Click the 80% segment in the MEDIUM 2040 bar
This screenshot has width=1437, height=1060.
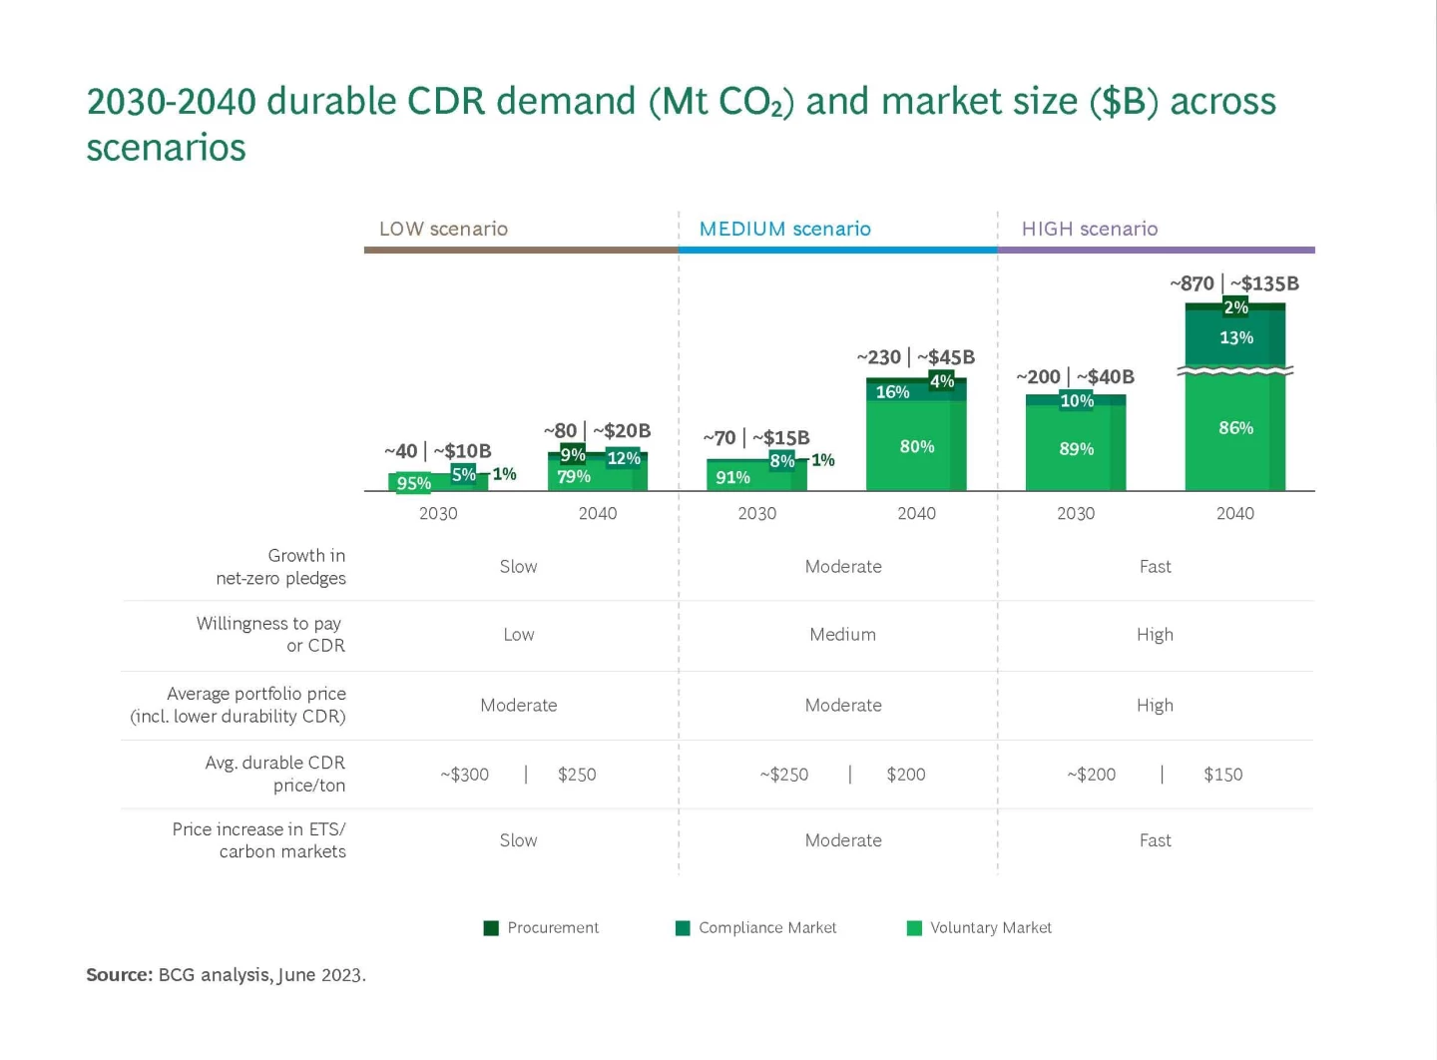(x=916, y=446)
